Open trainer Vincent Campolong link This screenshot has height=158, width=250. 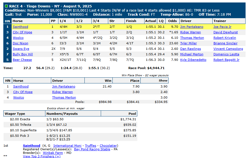(x=228, y=49)
